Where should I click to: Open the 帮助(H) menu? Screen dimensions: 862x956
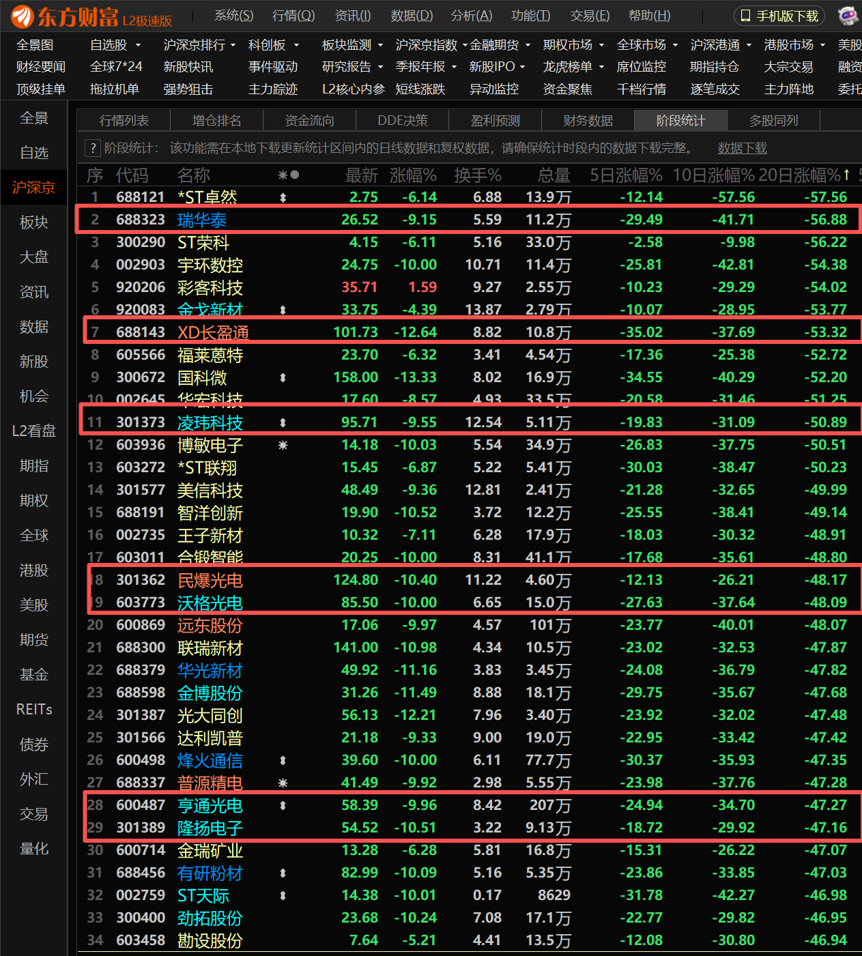649,16
